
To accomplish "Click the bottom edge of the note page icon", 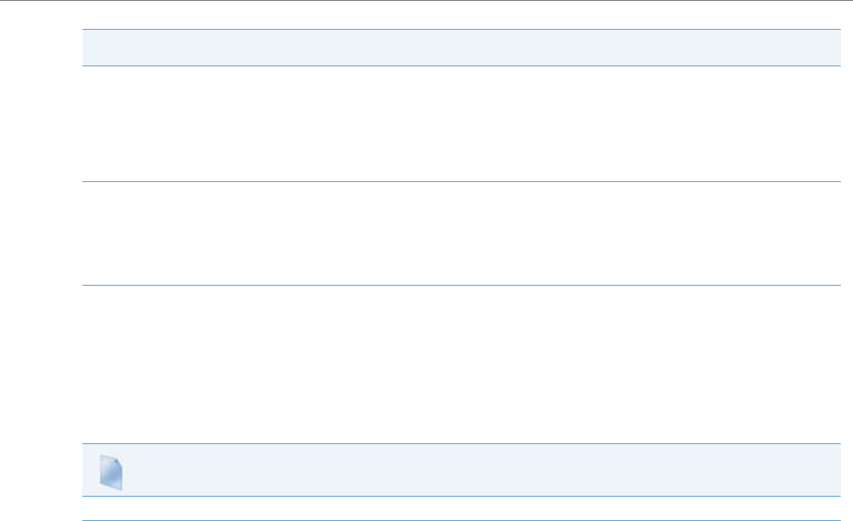I will (112, 487).
